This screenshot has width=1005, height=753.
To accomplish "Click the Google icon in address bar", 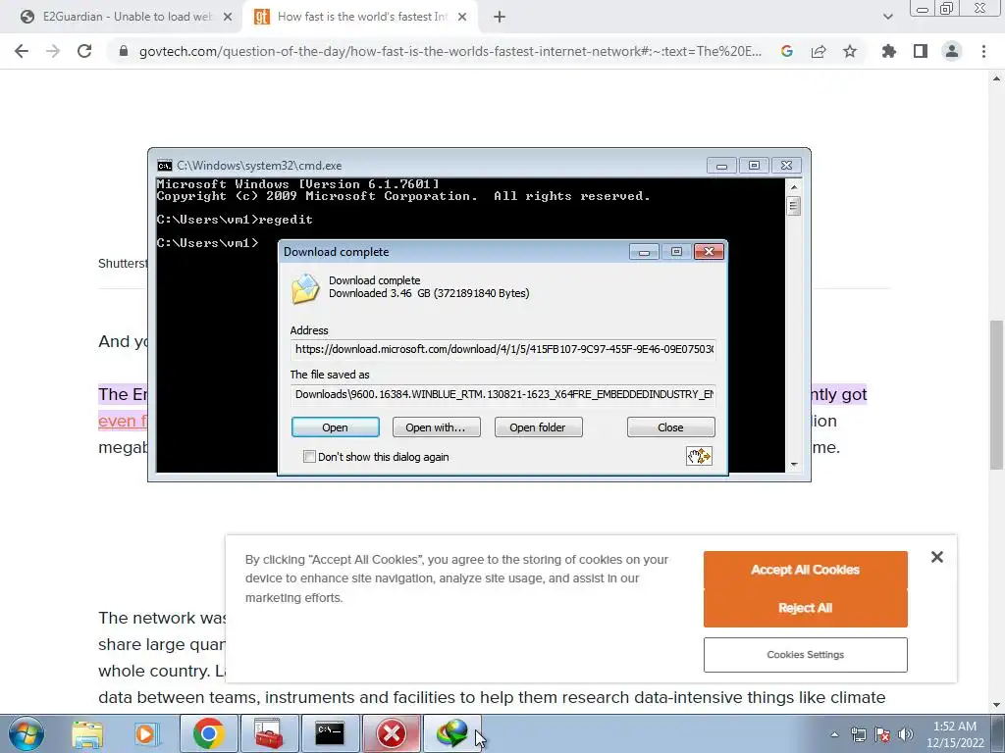I will pyautogui.click(x=787, y=51).
